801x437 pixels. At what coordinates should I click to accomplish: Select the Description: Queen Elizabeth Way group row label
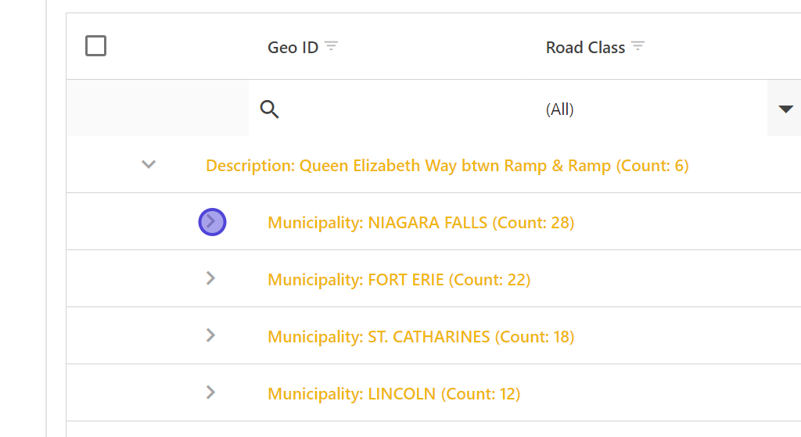coord(447,166)
